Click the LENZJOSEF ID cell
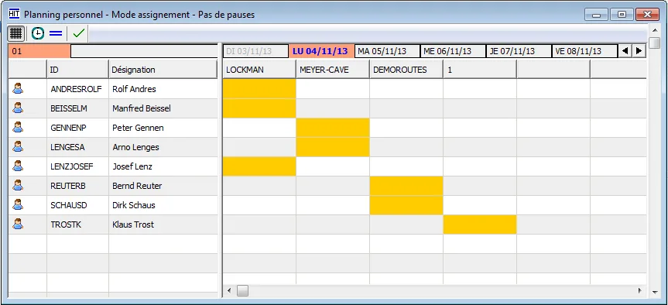668x305 pixels. (x=77, y=166)
